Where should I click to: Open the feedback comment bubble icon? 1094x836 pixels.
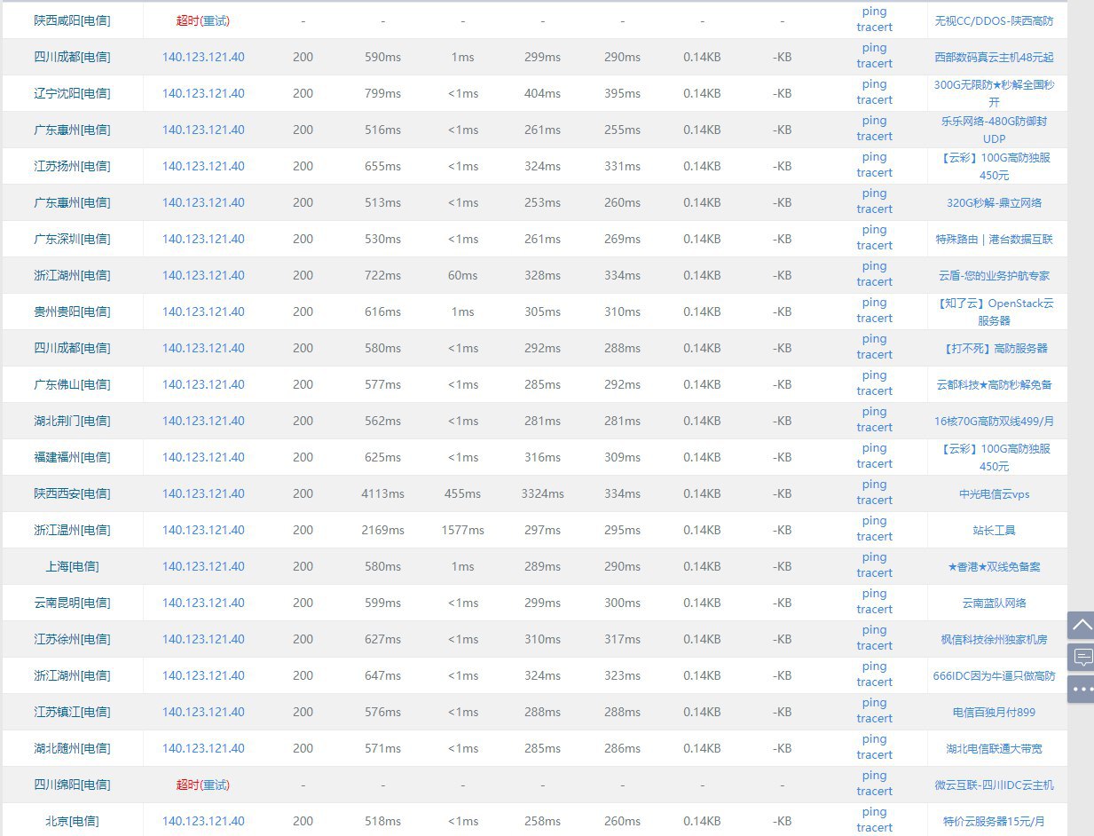(1082, 657)
